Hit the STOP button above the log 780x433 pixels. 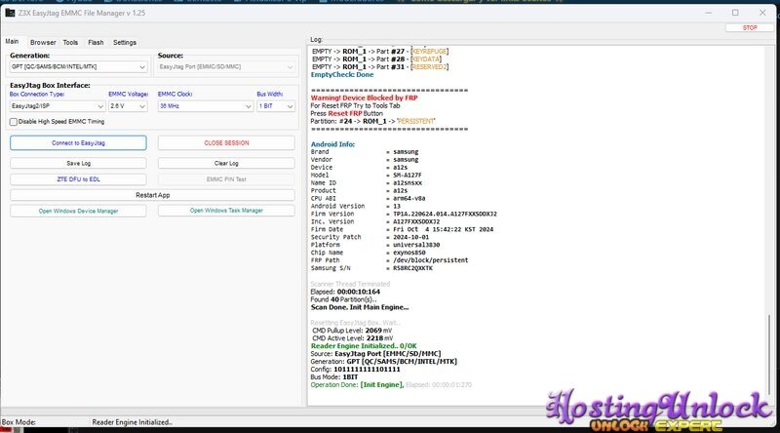pyautogui.click(x=749, y=28)
